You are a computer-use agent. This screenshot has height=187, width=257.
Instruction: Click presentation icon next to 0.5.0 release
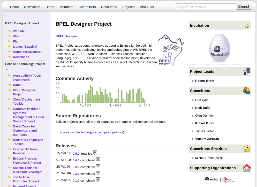95,153
